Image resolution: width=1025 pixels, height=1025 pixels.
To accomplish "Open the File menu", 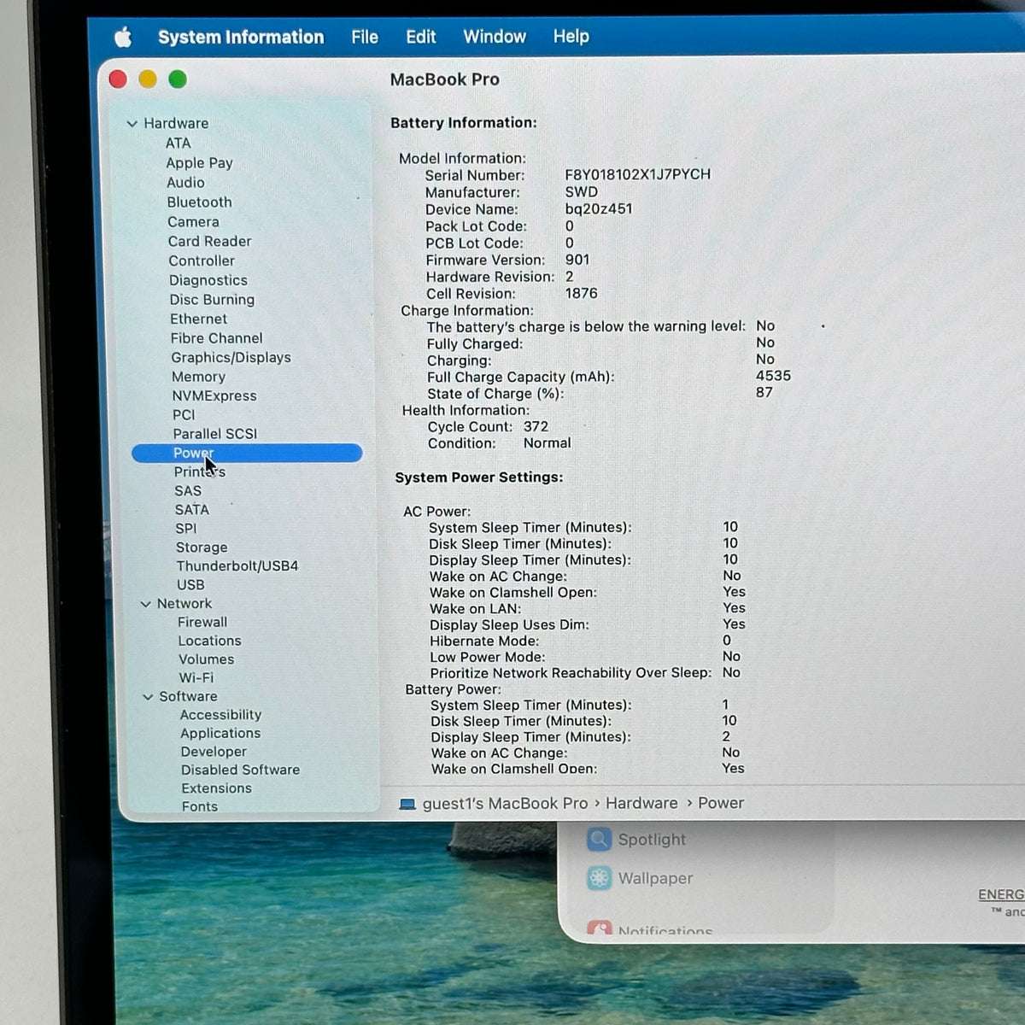I will (x=365, y=37).
